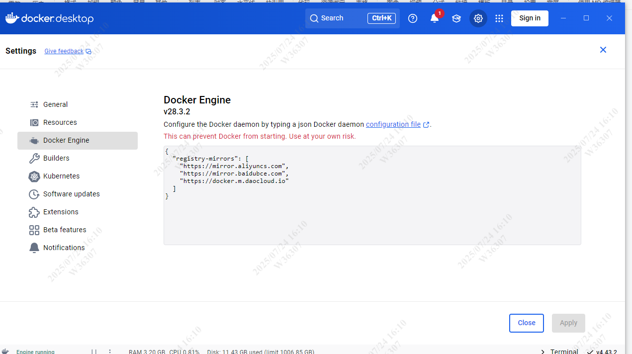Click the settings gear icon in the header
The width and height of the screenshot is (632, 354).
tap(478, 18)
